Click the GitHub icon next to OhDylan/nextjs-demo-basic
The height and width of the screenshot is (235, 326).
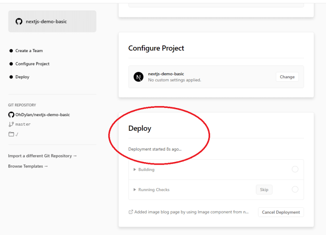pos(11,115)
